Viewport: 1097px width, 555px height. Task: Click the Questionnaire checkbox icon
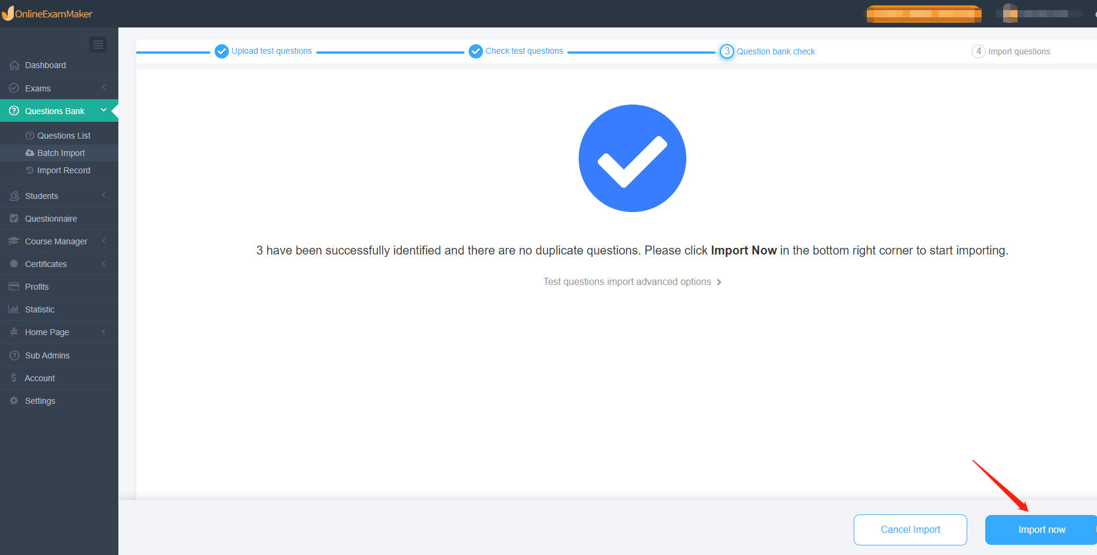[14, 219]
